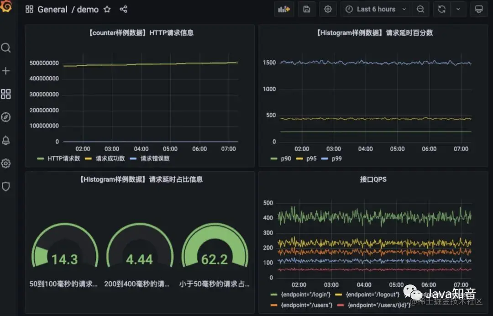
Task: Enable TV kiosk mode with the monitor icon
Action: pyautogui.click(x=479, y=9)
